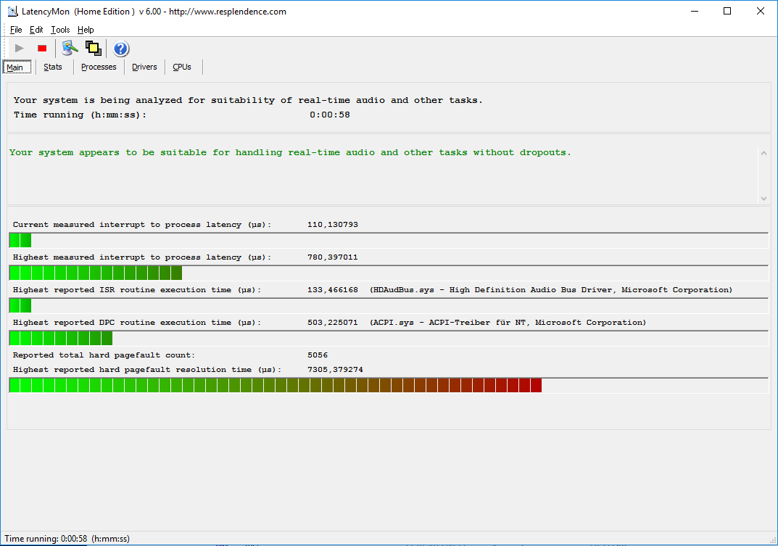
Task: Click the ISR value 133,466168
Action: pyautogui.click(x=332, y=290)
